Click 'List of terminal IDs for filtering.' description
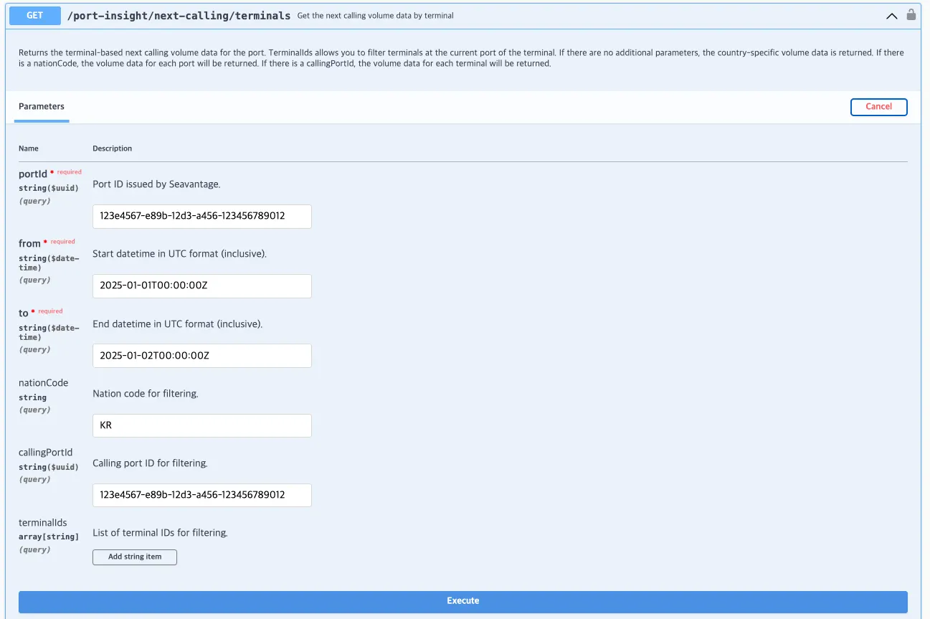The height and width of the screenshot is (619, 930). [160, 533]
